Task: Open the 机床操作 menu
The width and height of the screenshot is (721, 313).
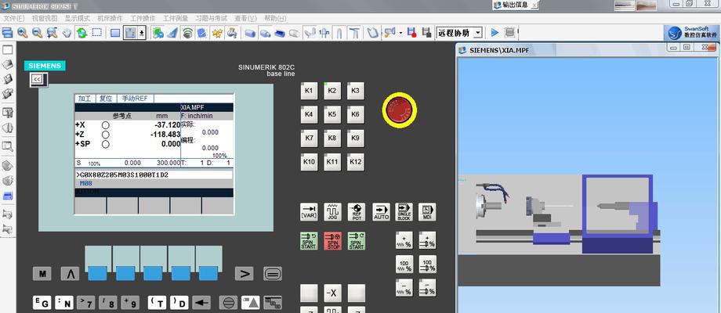Action: (110, 18)
